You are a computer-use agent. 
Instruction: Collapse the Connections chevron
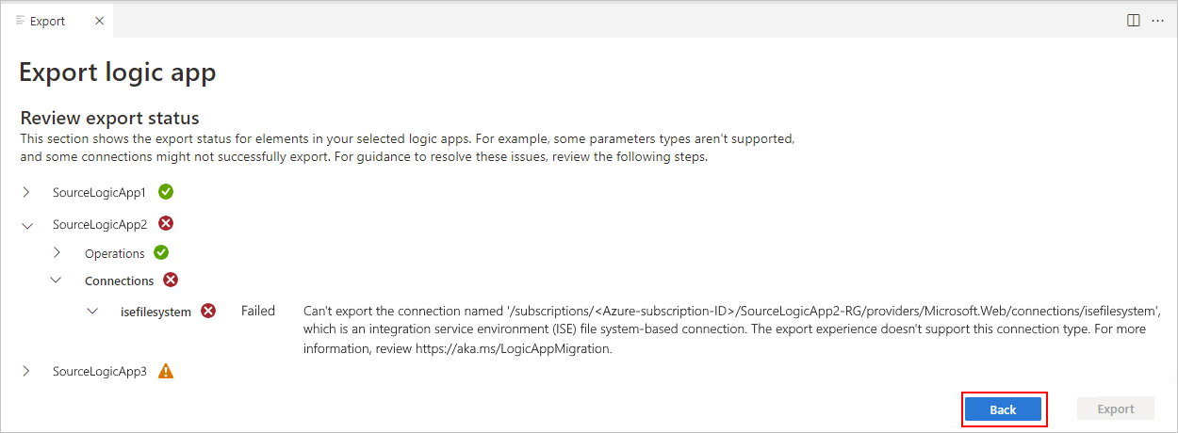coord(57,281)
